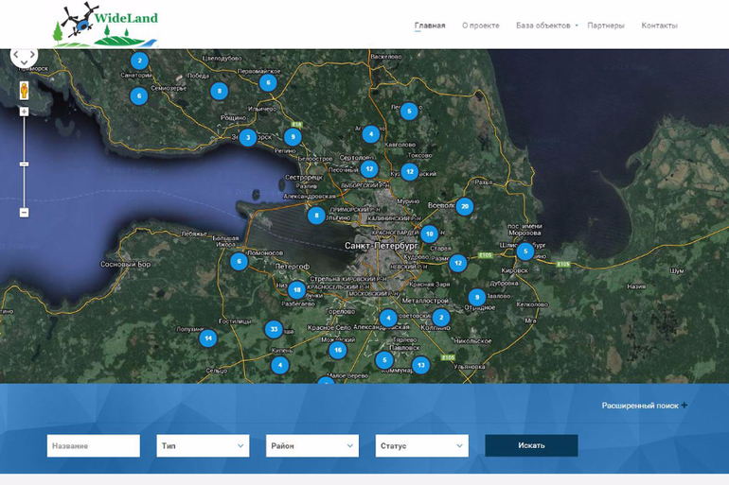Viewport: 729px width, 485px height.
Task: Open the Партнеры menu item
Action: [x=606, y=26]
